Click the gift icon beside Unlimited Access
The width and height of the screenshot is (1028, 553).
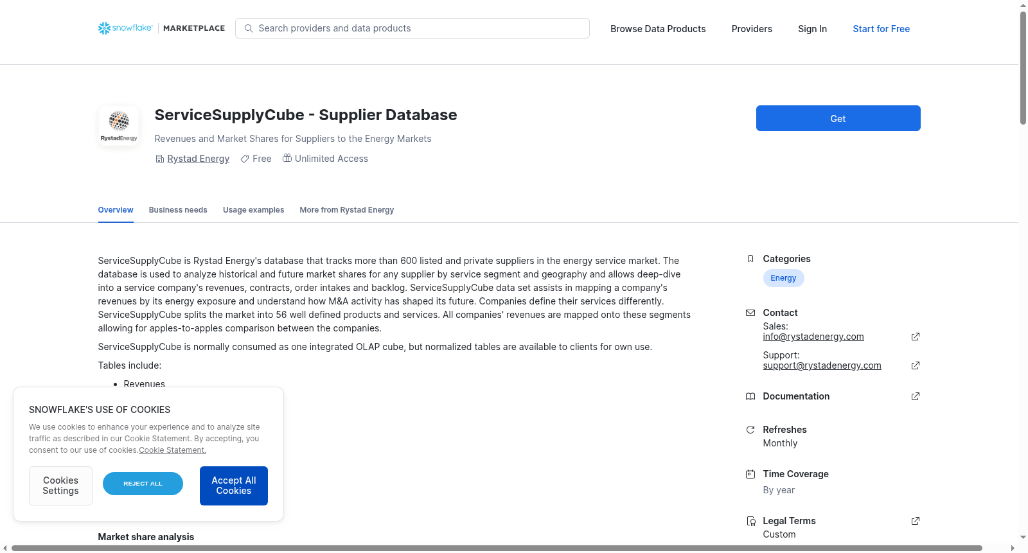click(287, 158)
